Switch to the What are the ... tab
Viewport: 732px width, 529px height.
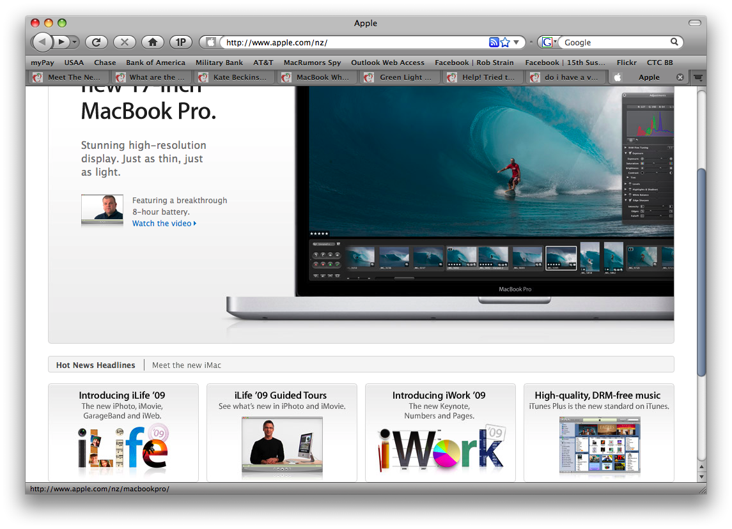(x=151, y=77)
